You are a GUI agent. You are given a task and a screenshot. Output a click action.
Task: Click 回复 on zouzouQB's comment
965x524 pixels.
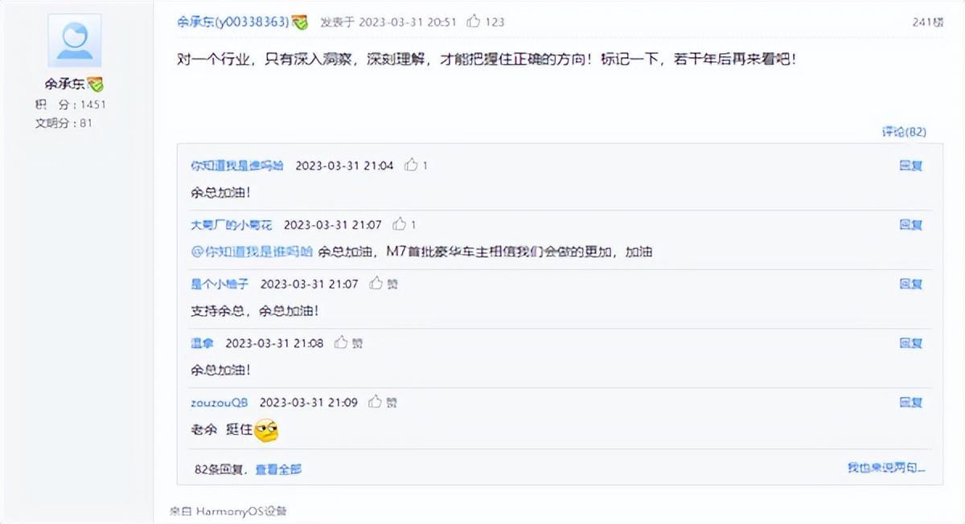click(910, 402)
